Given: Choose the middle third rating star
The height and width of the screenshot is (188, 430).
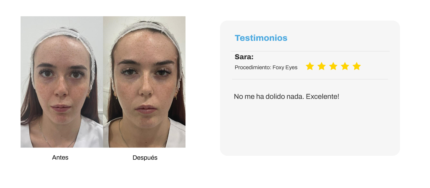Looking at the screenshot, I should pyautogui.click(x=333, y=66).
